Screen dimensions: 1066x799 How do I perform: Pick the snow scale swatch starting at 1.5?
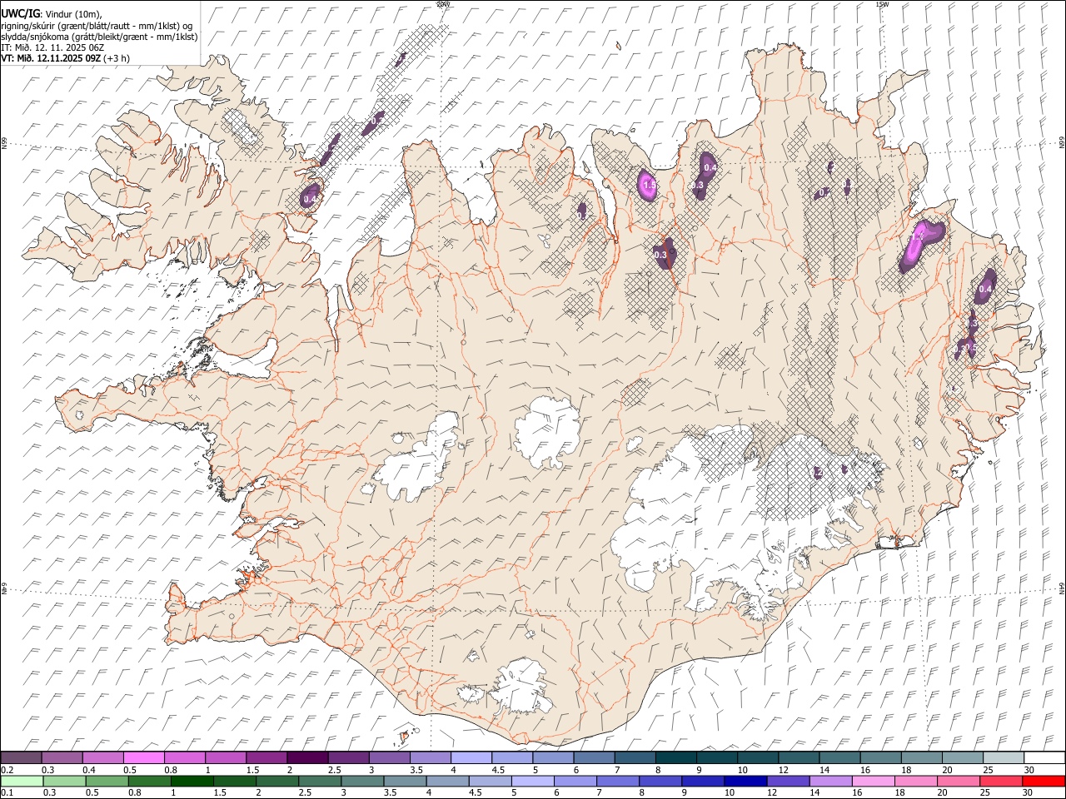click(266, 757)
